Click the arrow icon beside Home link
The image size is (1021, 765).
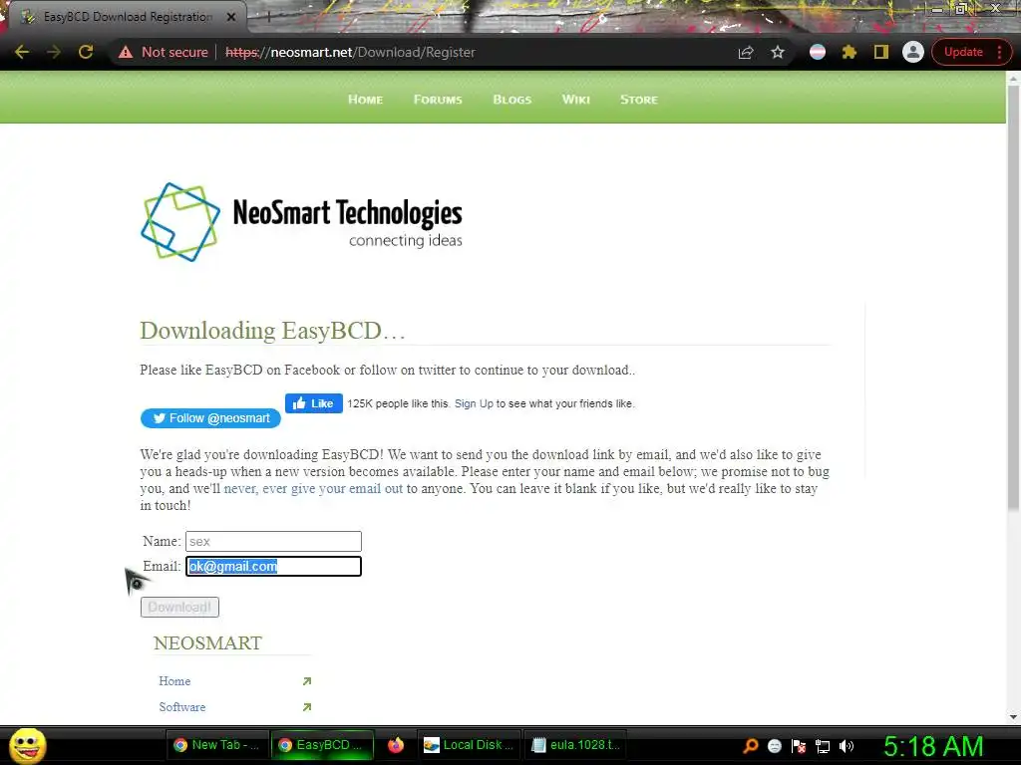307,681
